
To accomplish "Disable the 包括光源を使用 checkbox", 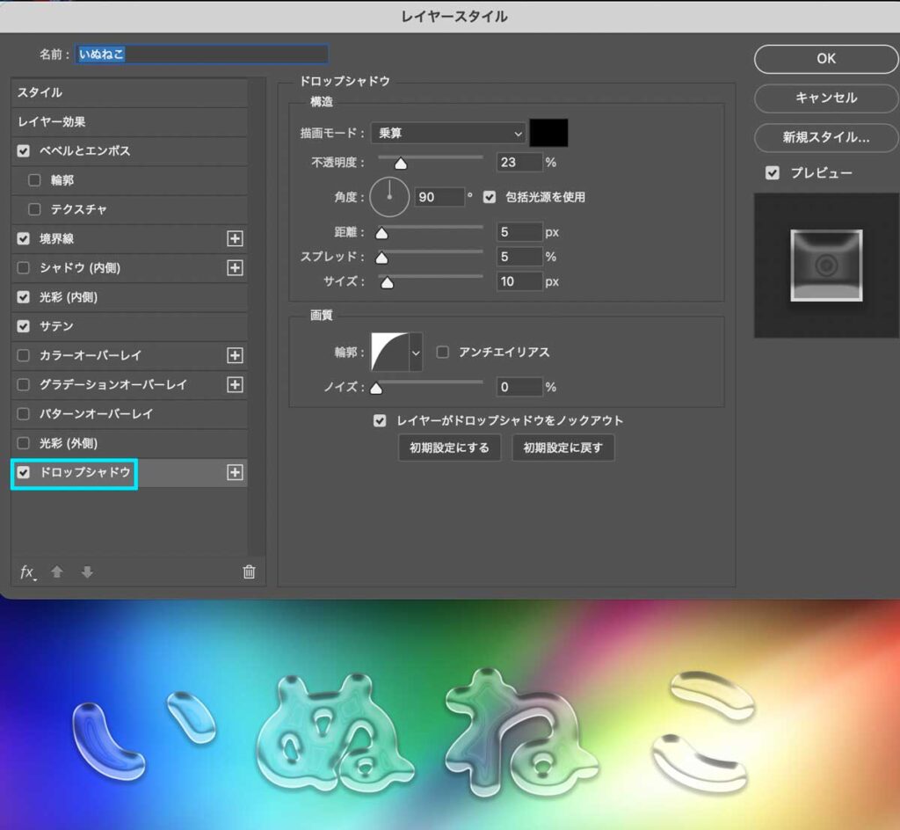I will pos(490,196).
